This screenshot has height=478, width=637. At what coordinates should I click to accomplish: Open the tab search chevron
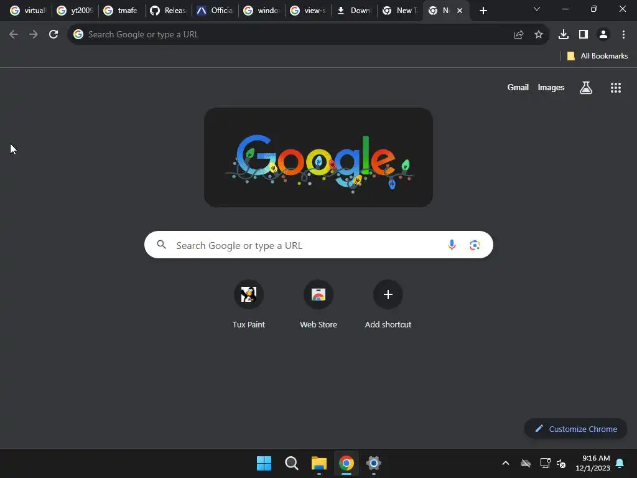point(537,9)
